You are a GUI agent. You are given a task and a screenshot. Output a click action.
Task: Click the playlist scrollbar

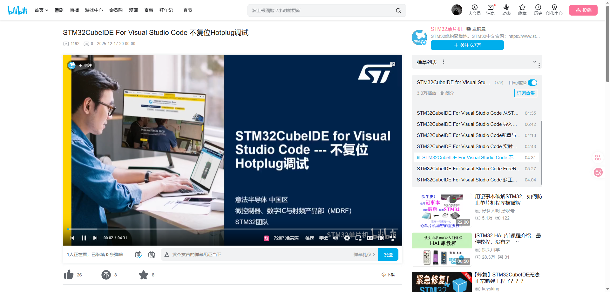(x=541, y=153)
